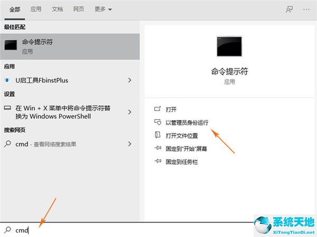317x237 pixels.
Task: Click the pin icon for 开始屏幕
Action: [157, 148]
